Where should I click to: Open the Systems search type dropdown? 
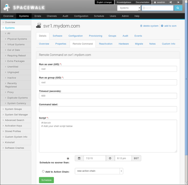pos(129,8)
